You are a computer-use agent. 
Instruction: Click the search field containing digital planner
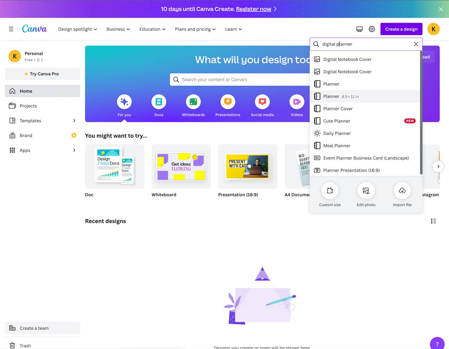pyautogui.click(x=366, y=44)
